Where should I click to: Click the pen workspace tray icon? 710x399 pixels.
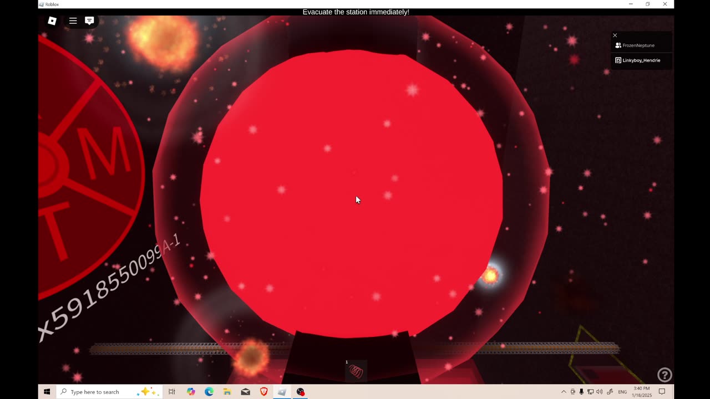point(610,392)
